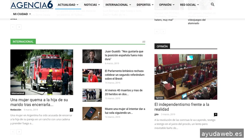
Task: Open police officers thumbnail
Action: [x=92, y=95]
